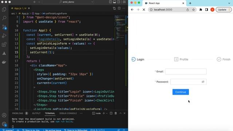This screenshot has height=131, width=233.
Task: Select the Login step
Action: [x=138, y=59]
